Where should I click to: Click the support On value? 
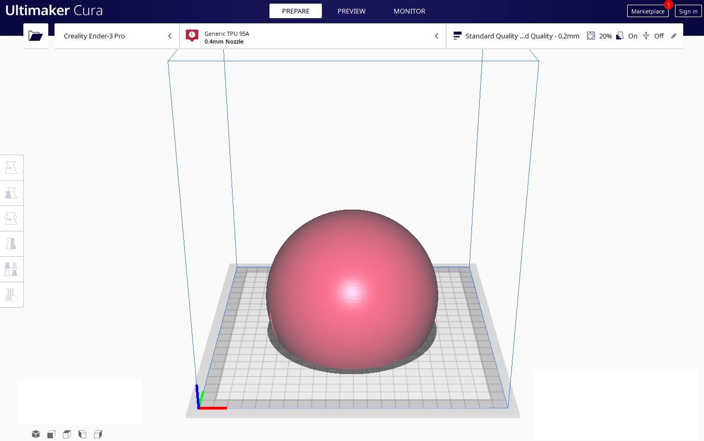coord(632,36)
